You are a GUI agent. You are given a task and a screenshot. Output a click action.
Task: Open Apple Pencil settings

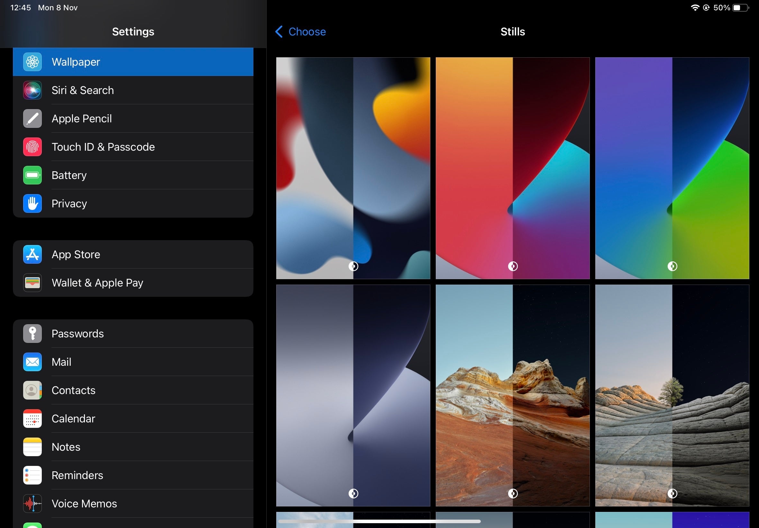click(x=133, y=118)
